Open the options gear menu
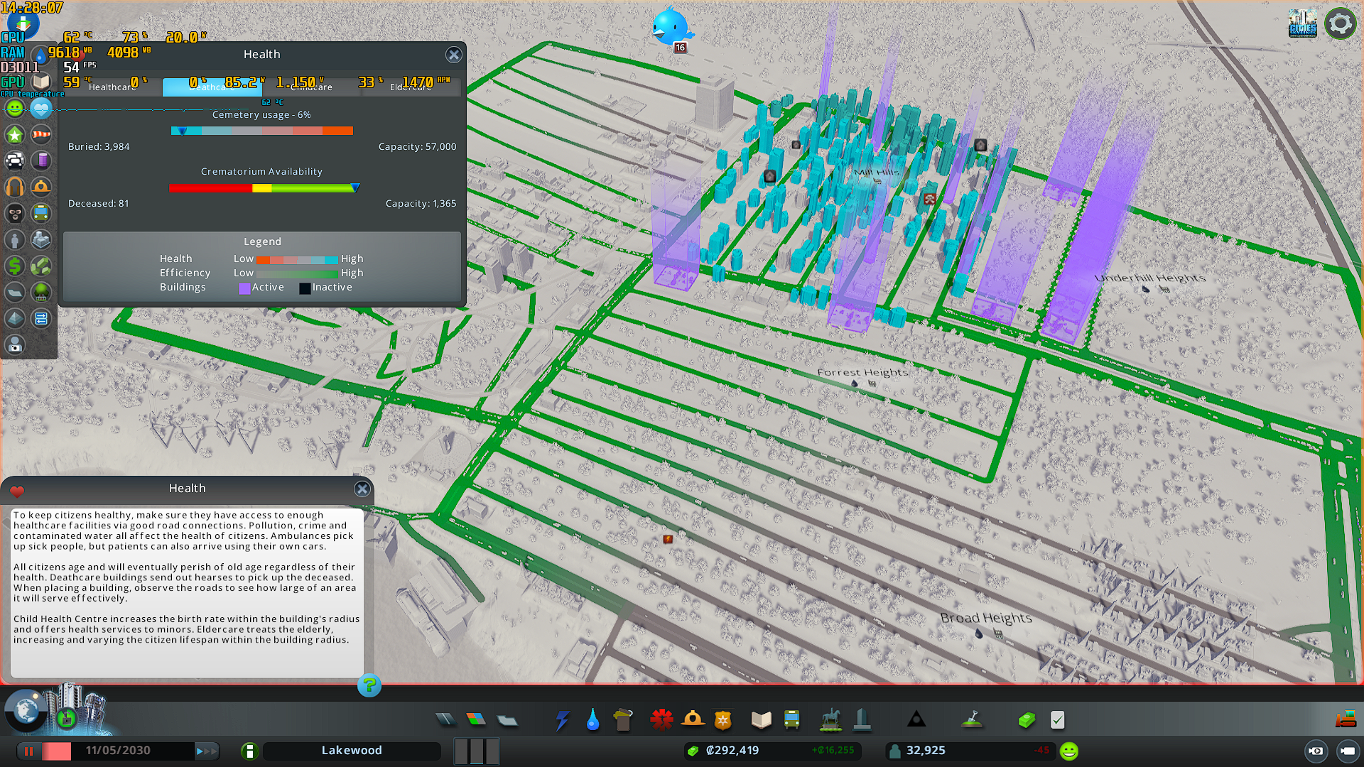1364x767 pixels. [1340, 23]
